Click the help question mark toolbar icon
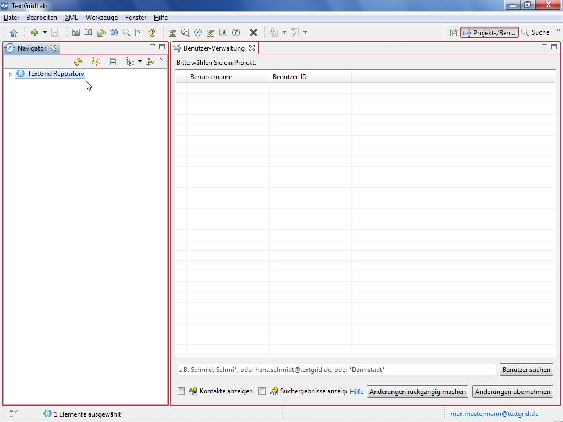The width and height of the screenshot is (563, 422). pos(236,33)
